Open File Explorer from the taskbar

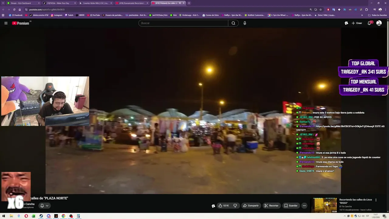(11, 216)
